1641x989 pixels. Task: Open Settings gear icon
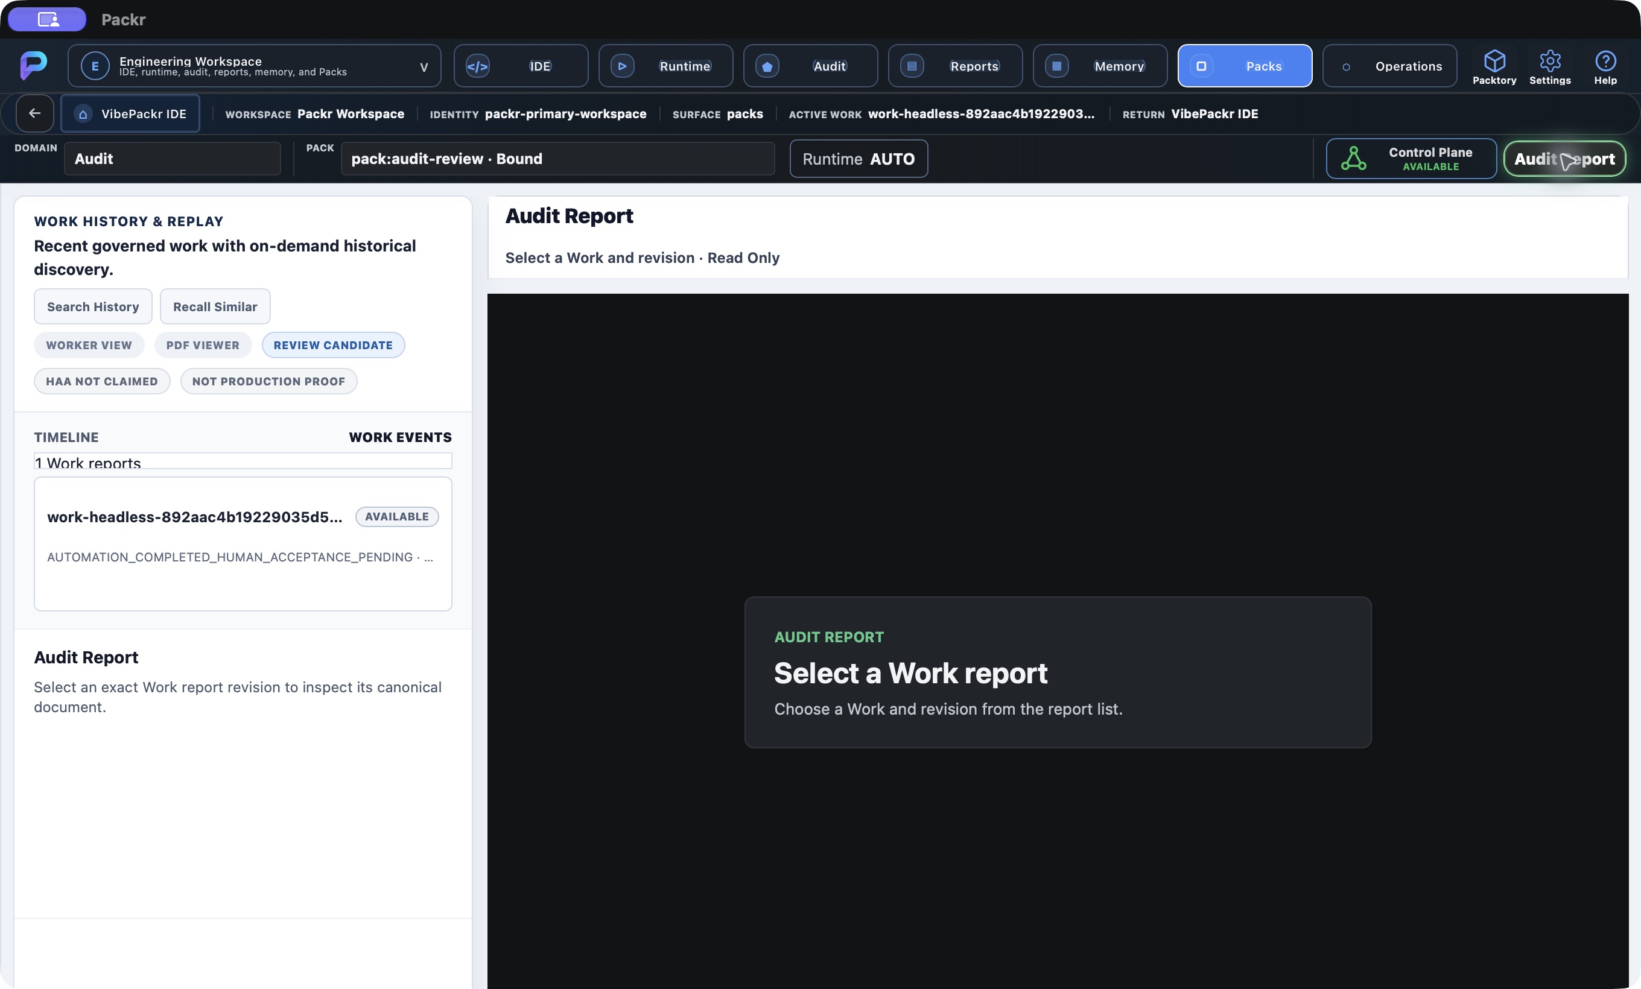point(1550,62)
